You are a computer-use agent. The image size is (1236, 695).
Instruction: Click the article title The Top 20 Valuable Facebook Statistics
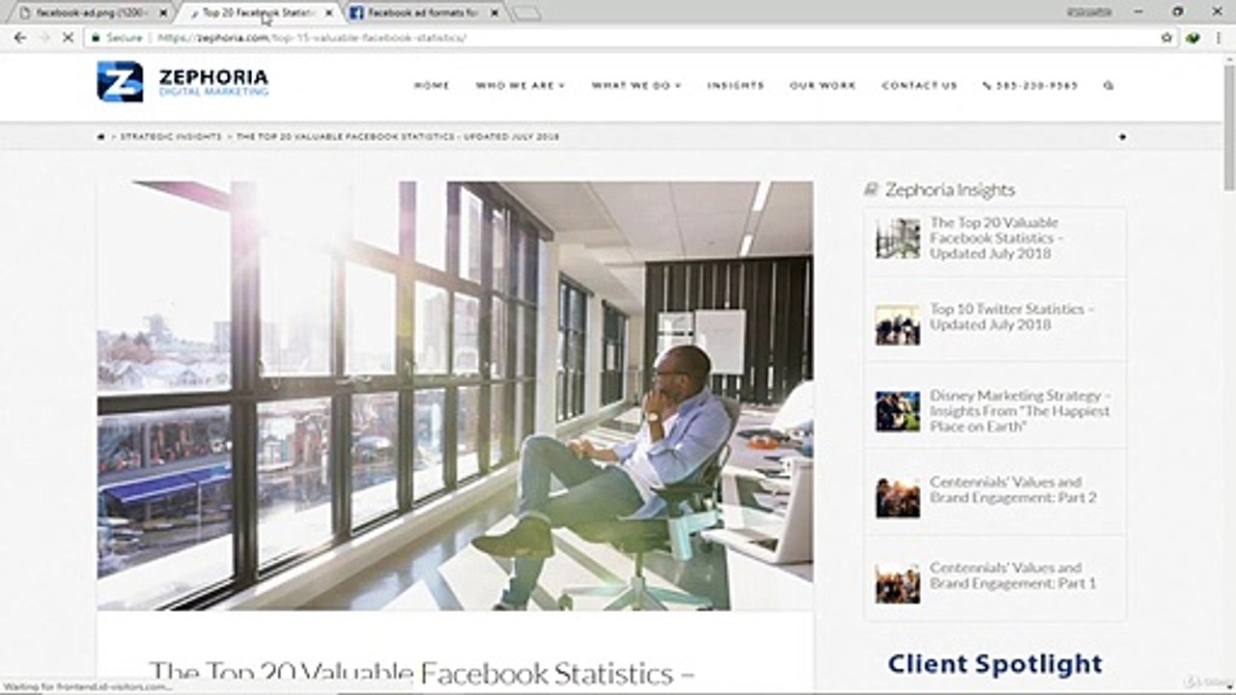(x=422, y=673)
